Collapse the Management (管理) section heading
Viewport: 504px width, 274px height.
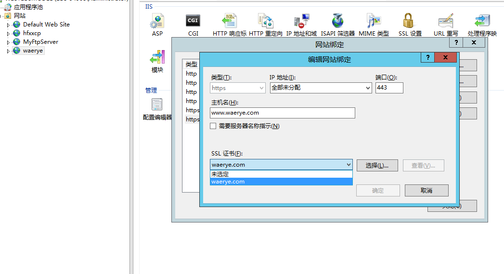click(151, 91)
